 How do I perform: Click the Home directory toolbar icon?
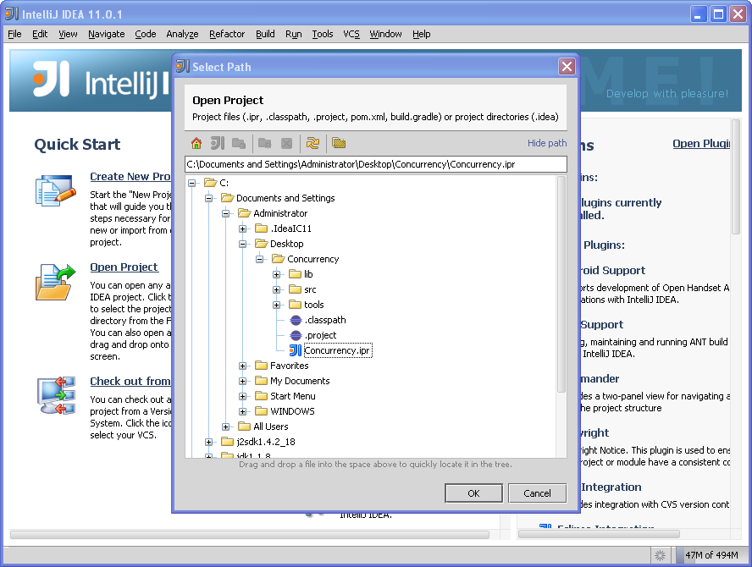[x=196, y=143]
